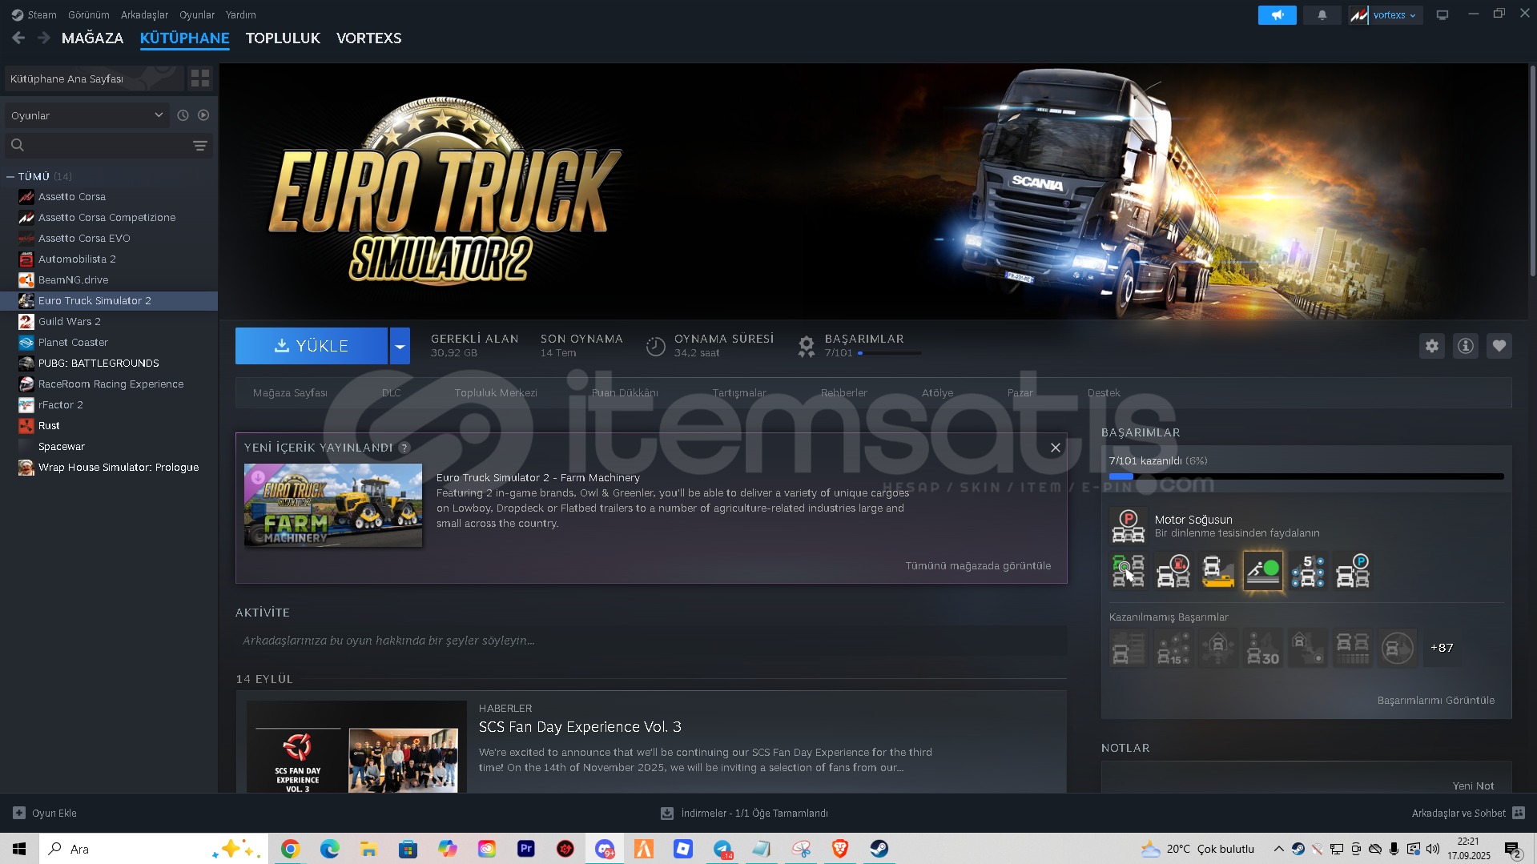Switch to the TOPLULUK tab
Screen dimensions: 1537x864
point(283,38)
